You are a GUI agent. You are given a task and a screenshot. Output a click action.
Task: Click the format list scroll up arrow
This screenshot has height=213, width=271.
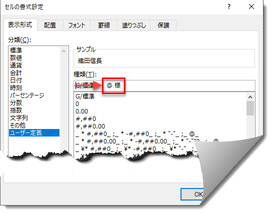(250, 97)
